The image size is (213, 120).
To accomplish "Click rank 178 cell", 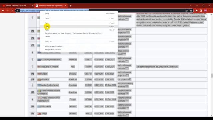I will click(32, 74).
